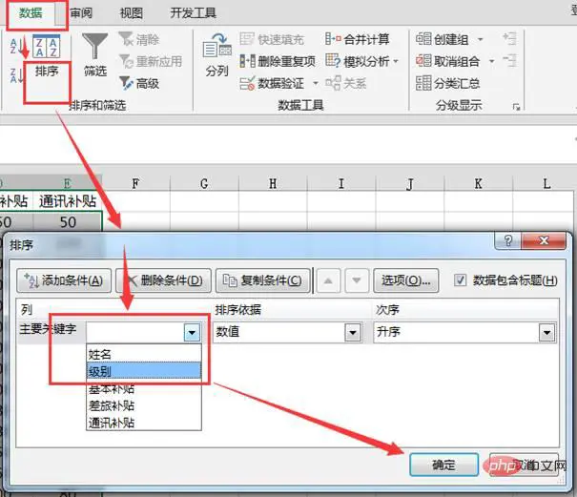Switch to the 审阅 ribbon tab
This screenshot has height=497, width=577.
81,13
